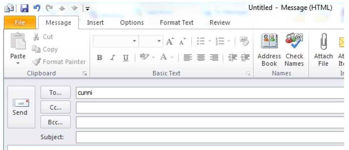Click the Cc... button
The image size is (349, 150).
click(x=55, y=107)
